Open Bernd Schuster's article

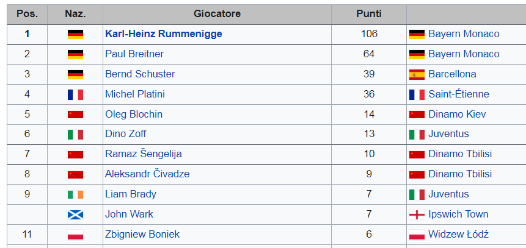coord(140,74)
